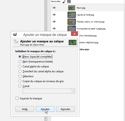
Task: Select Copie du calque en niveaux de gris
Action: pos(20,81)
